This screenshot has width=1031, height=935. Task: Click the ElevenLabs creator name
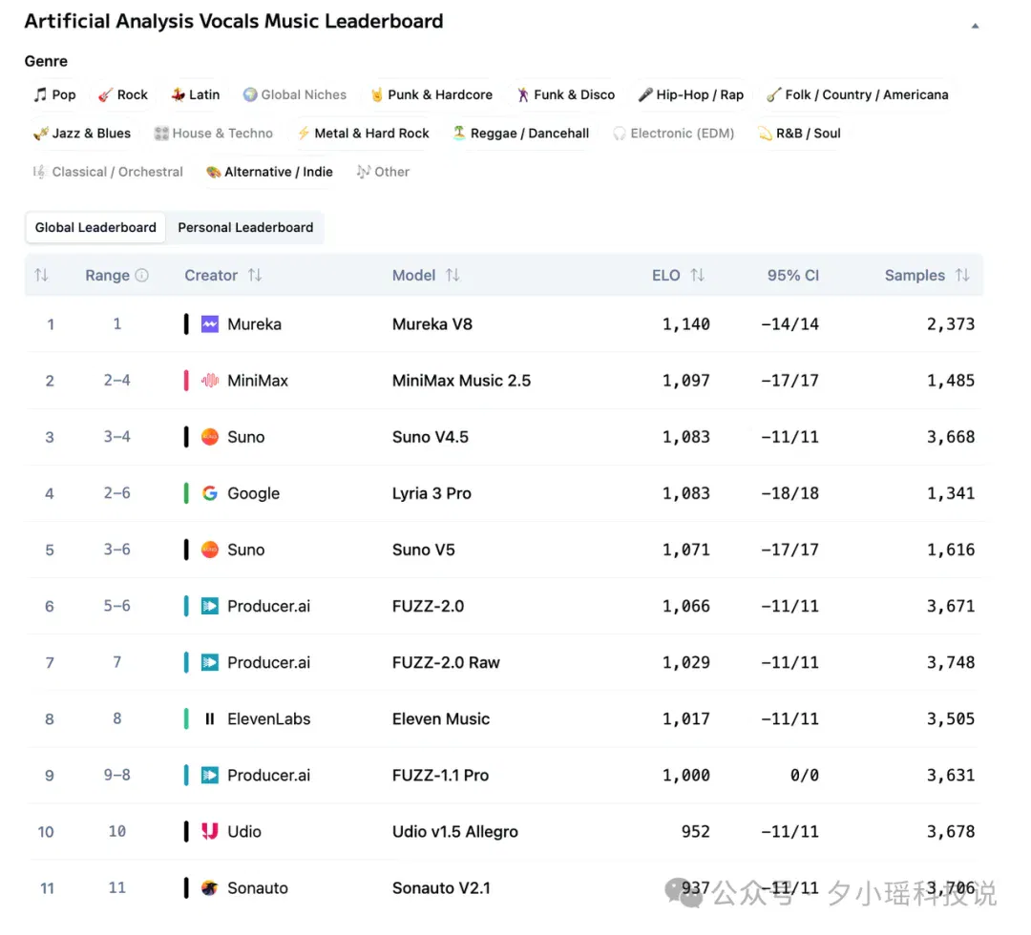tap(269, 718)
